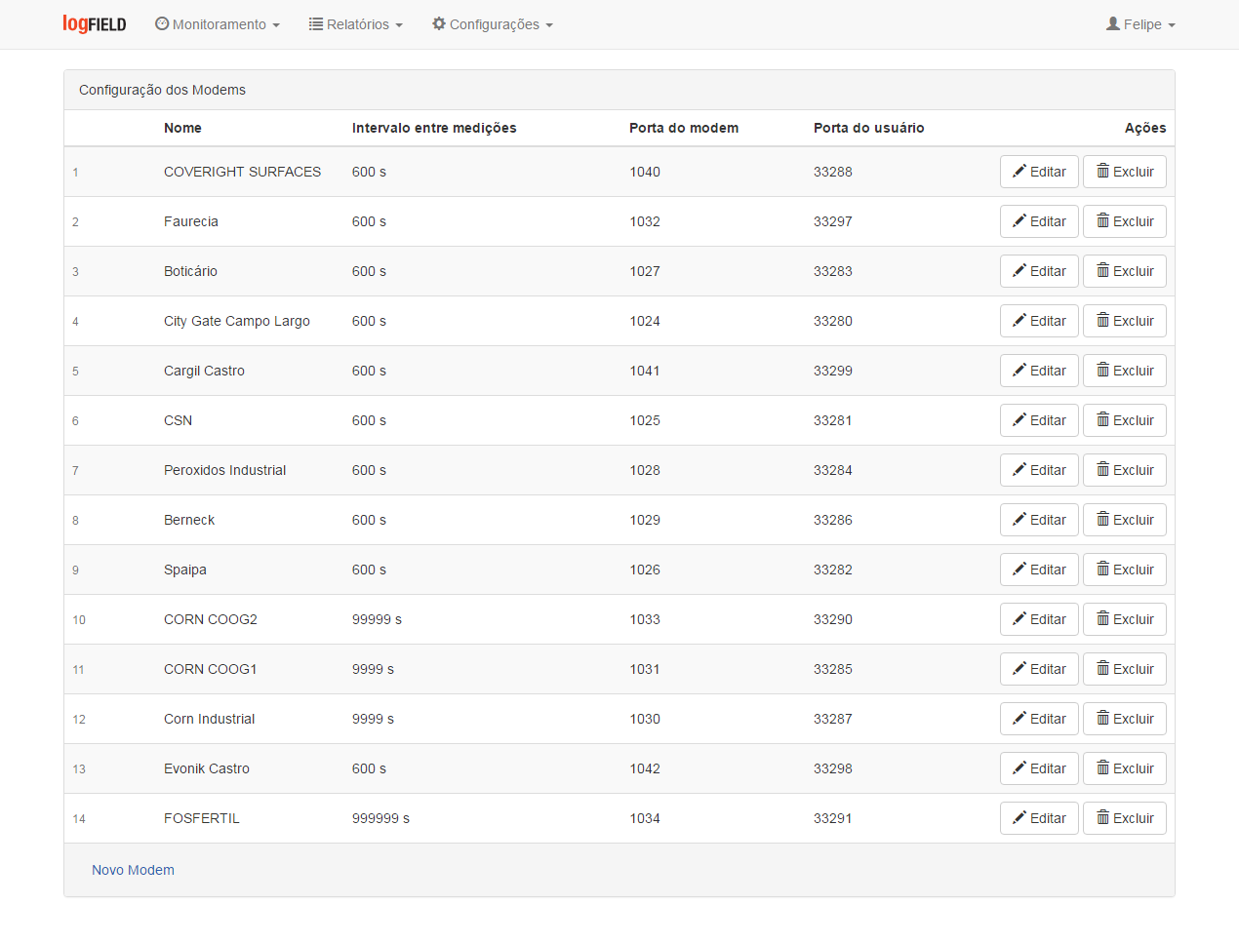This screenshot has width=1239, height=944.
Task: Click the Ações column header
Action: pyautogui.click(x=1145, y=128)
